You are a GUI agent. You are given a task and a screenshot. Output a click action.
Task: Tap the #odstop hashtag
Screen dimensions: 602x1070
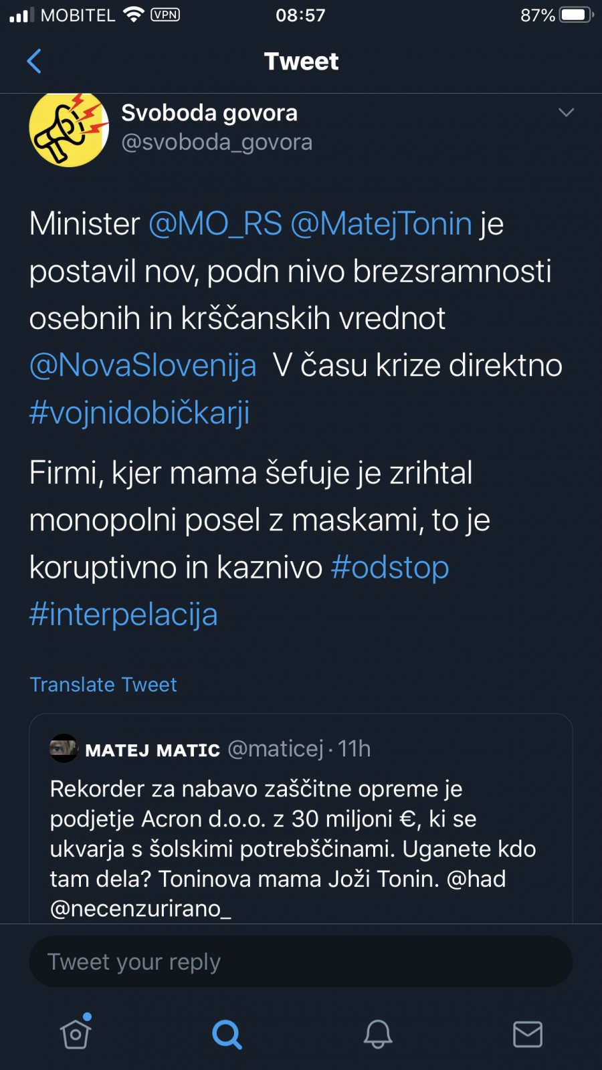[x=390, y=568]
